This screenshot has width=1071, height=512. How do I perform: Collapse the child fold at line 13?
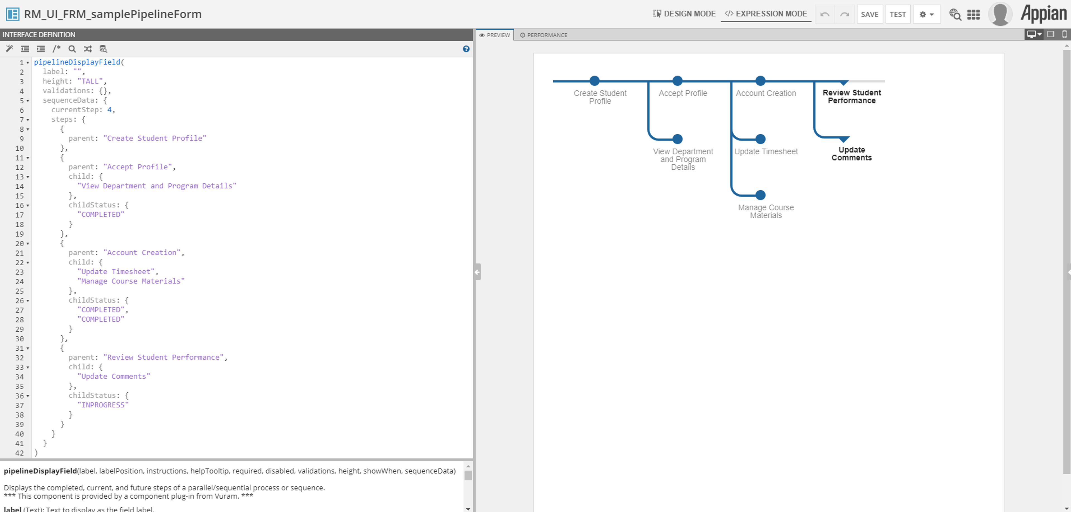click(28, 177)
